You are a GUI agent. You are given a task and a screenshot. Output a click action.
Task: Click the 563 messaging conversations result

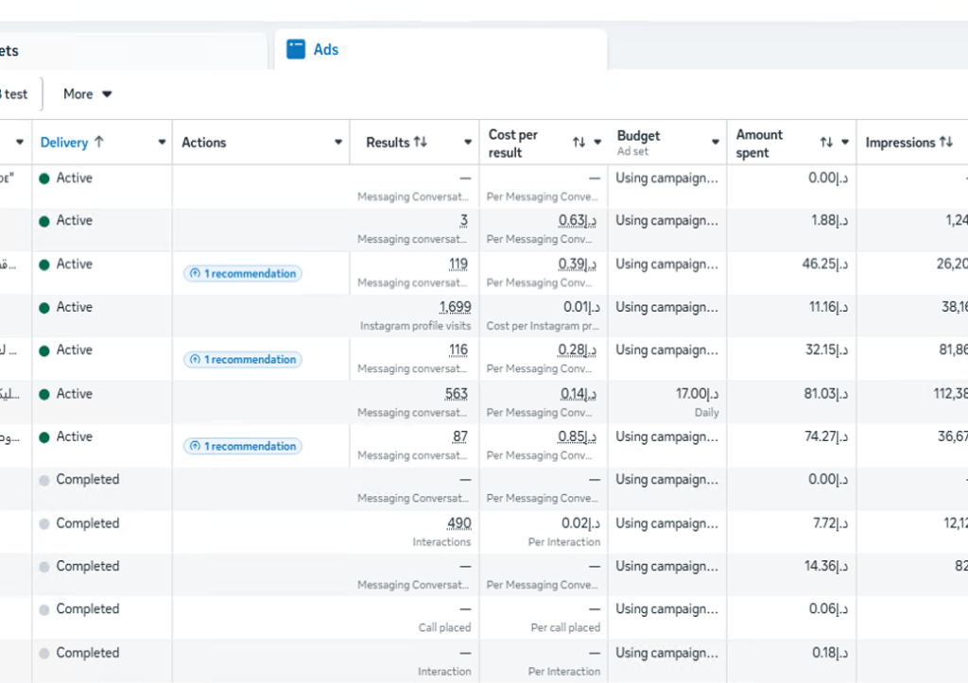pos(458,394)
